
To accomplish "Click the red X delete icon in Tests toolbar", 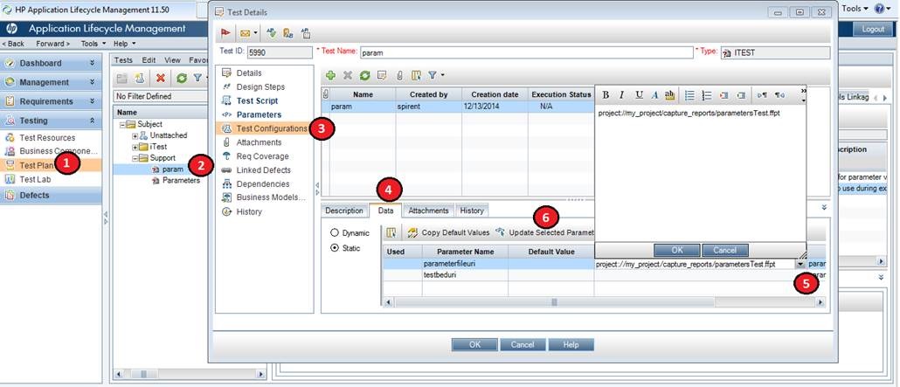I will pyautogui.click(x=161, y=78).
